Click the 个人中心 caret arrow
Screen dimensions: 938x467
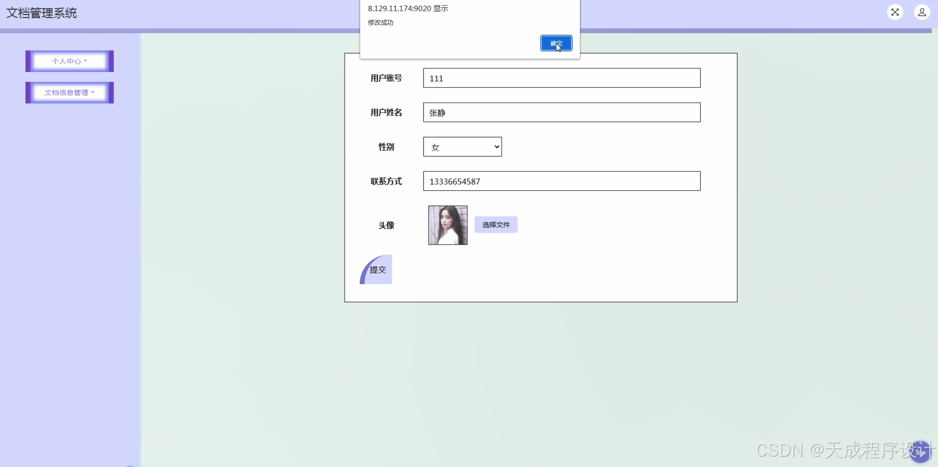click(x=86, y=61)
